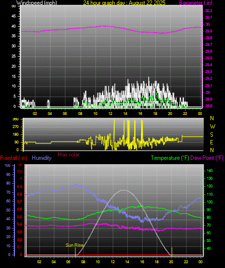
Task: Click "360" on the wind direction axis
Action: 15,119
